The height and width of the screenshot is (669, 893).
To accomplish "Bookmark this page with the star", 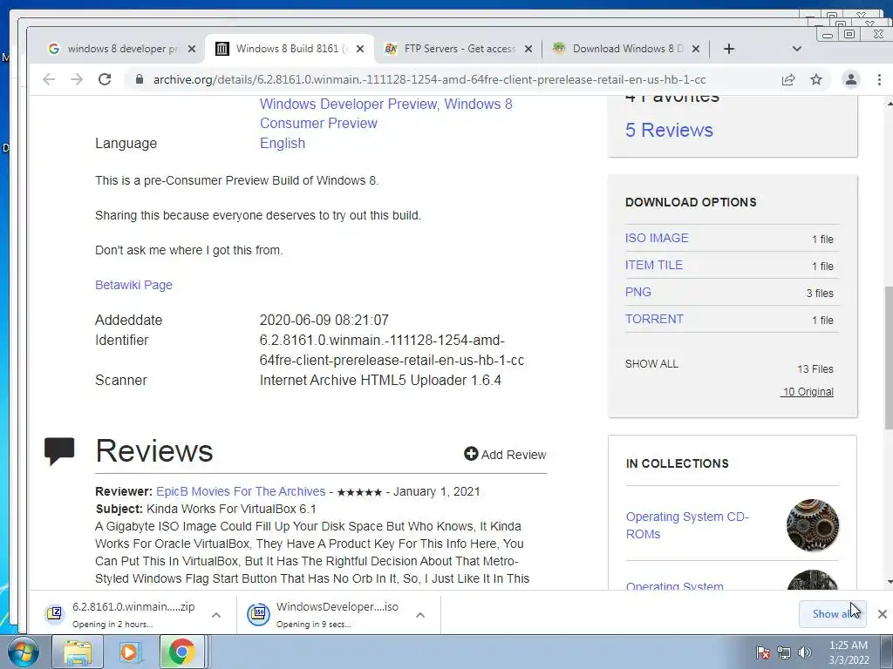I will [x=816, y=79].
